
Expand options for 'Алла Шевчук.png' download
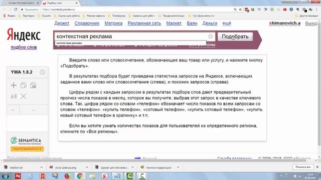[x=87, y=167]
